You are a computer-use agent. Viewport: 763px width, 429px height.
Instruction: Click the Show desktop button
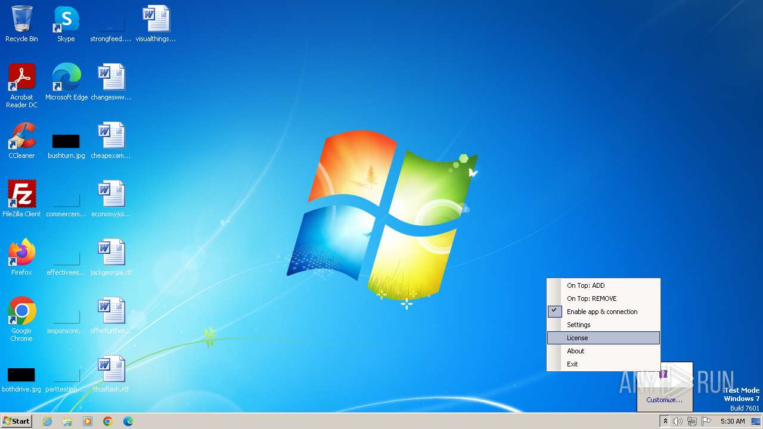(756, 421)
